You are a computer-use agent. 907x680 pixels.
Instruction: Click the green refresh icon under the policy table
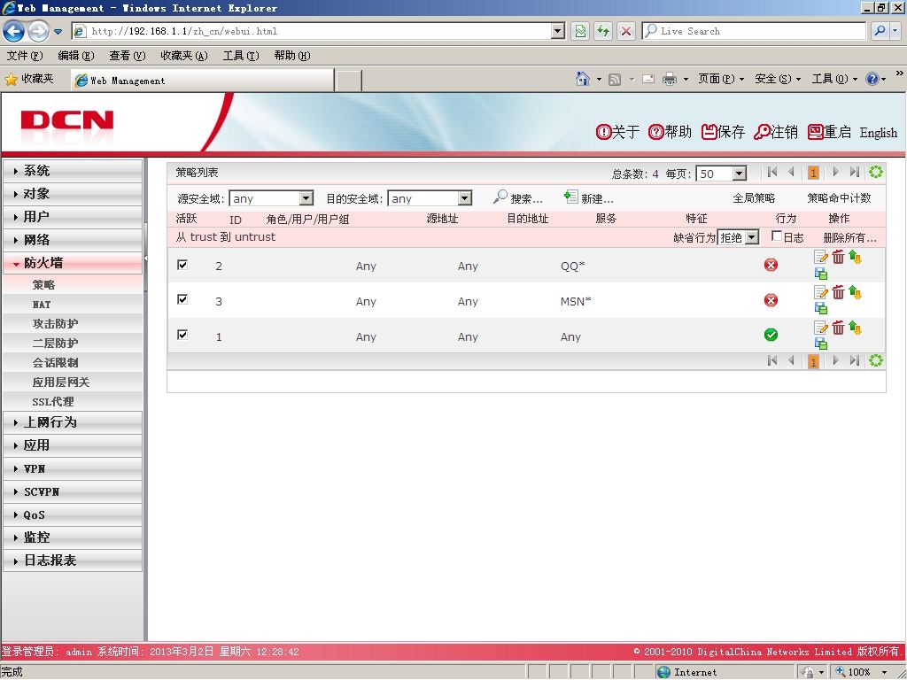point(876,361)
